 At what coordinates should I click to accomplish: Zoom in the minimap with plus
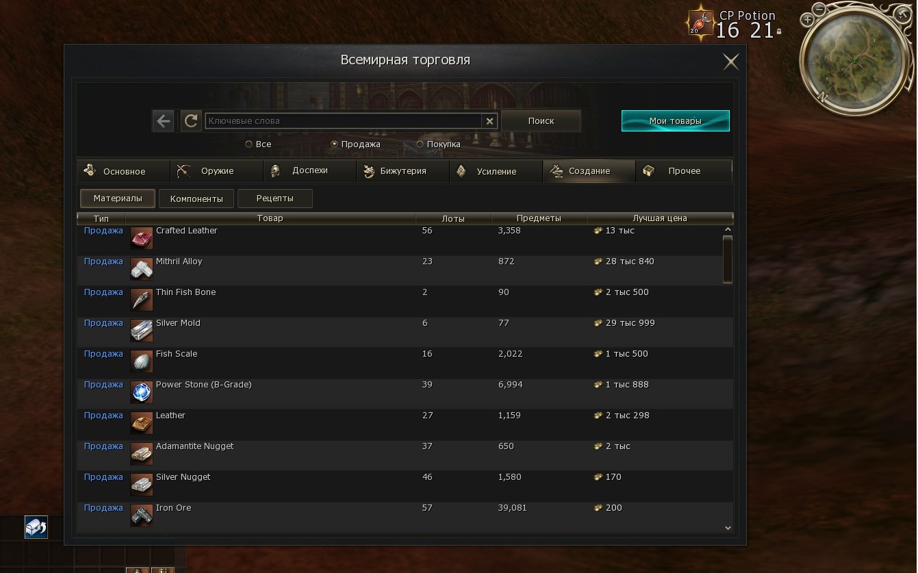click(x=808, y=20)
